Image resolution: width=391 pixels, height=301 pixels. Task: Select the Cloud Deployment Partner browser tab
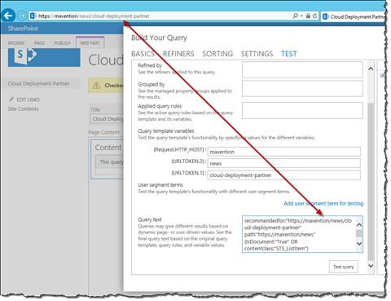354,16
